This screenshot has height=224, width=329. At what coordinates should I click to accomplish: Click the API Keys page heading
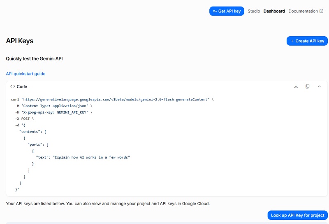point(20,41)
